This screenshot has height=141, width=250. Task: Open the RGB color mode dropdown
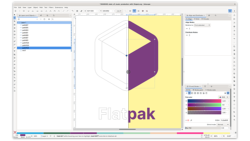[224, 97]
